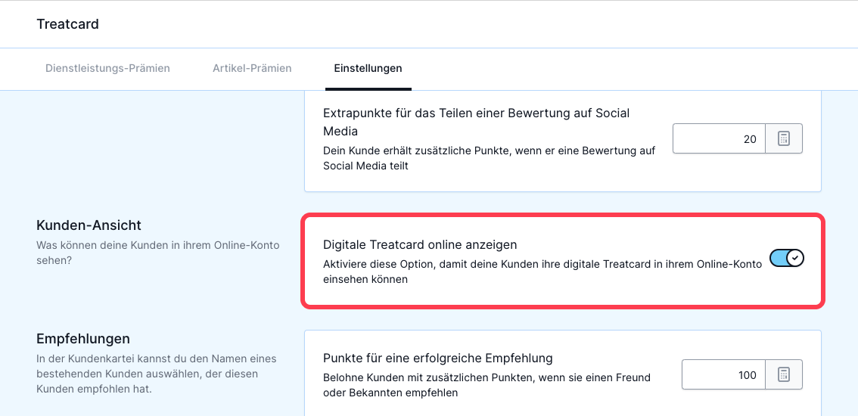Screen dimensions: 858x416
Task: Select the description 'Was können deine Kunden' text
Action: pos(158,253)
